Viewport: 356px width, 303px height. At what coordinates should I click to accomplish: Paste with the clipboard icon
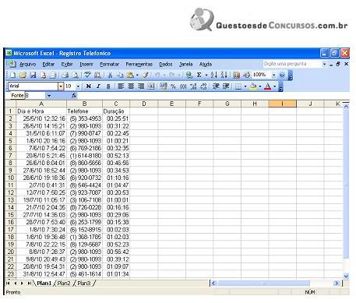[130, 75]
